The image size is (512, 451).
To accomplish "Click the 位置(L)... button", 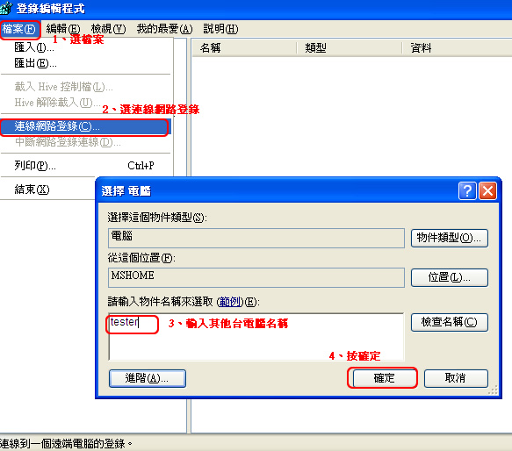I will pos(450,277).
